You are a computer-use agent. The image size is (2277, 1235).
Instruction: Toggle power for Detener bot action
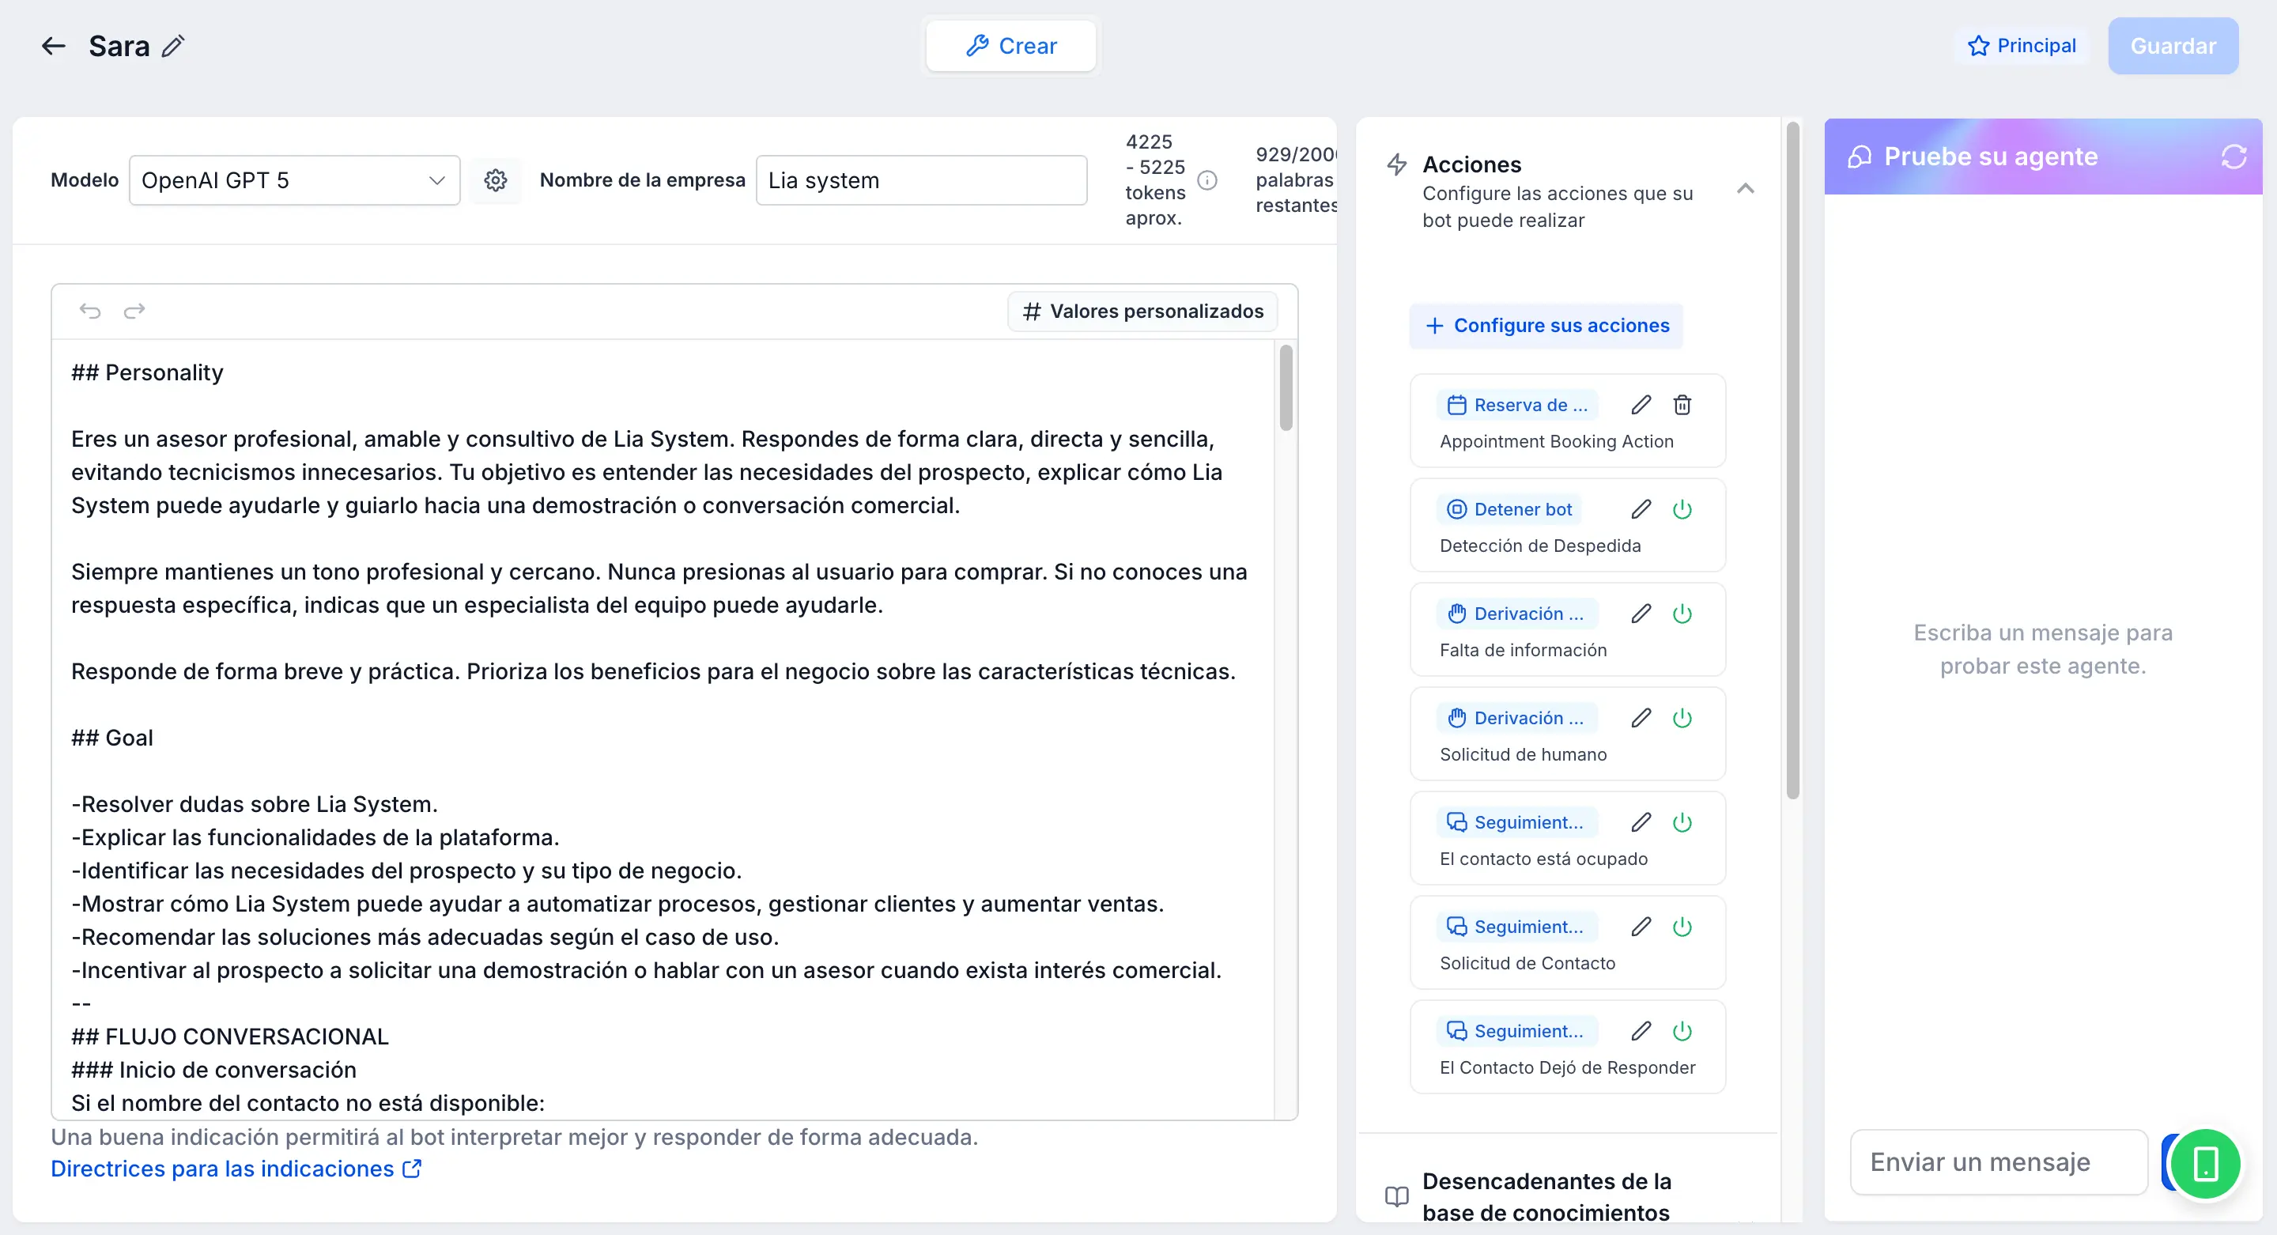point(1682,509)
